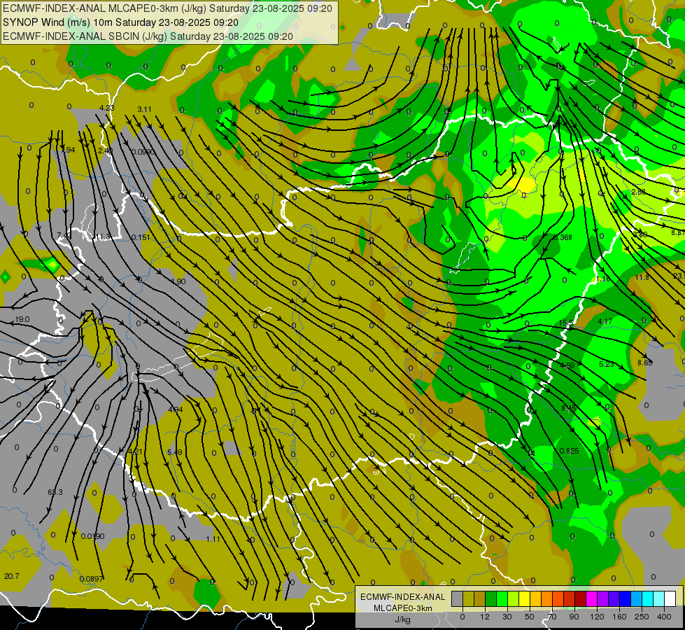The width and height of the screenshot is (685, 630).
Task: Click the gray swatch in the legend
Action: click(458, 598)
